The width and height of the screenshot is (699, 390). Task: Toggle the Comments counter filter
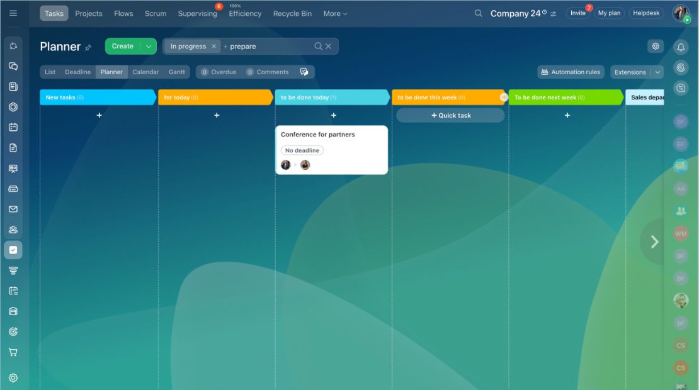268,72
